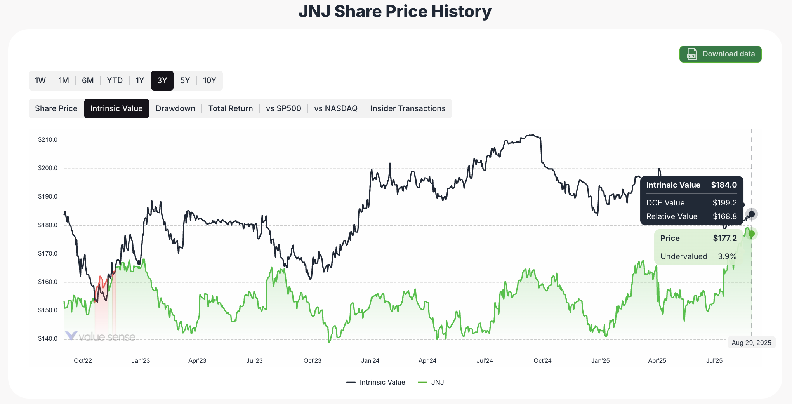Switch to the YTD view
The width and height of the screenshot is (792, 404).
(115, 80)
